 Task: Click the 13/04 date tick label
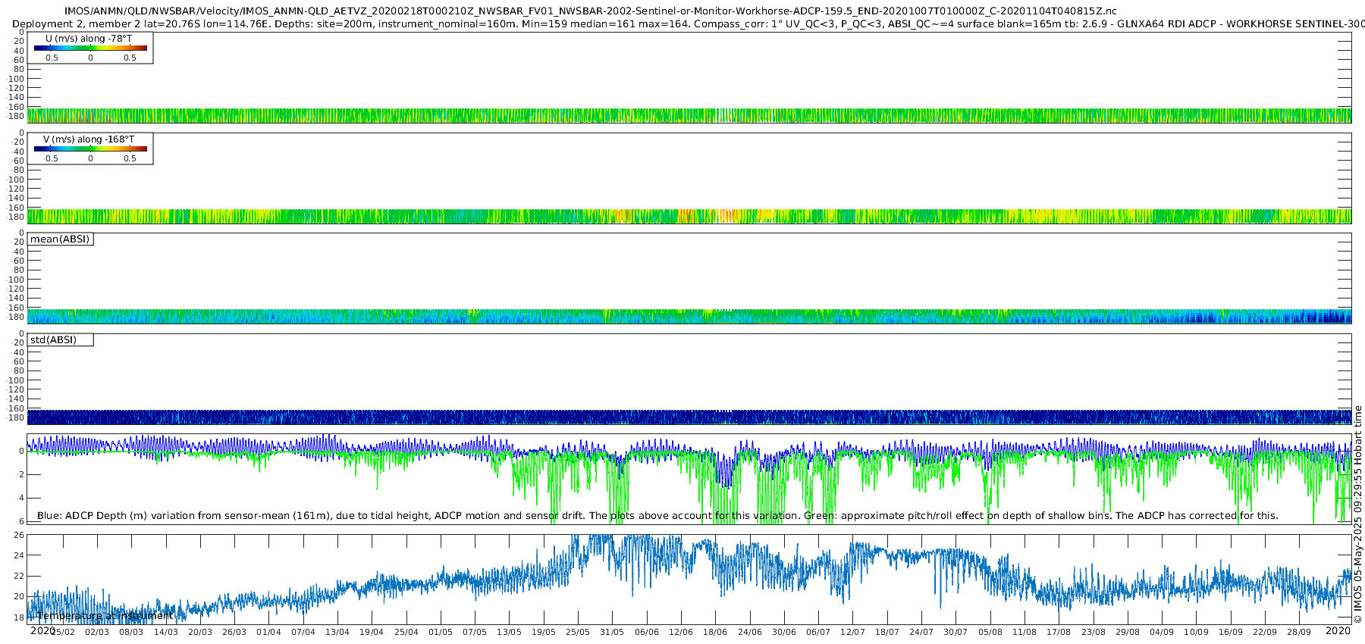(x=337, y=632)
